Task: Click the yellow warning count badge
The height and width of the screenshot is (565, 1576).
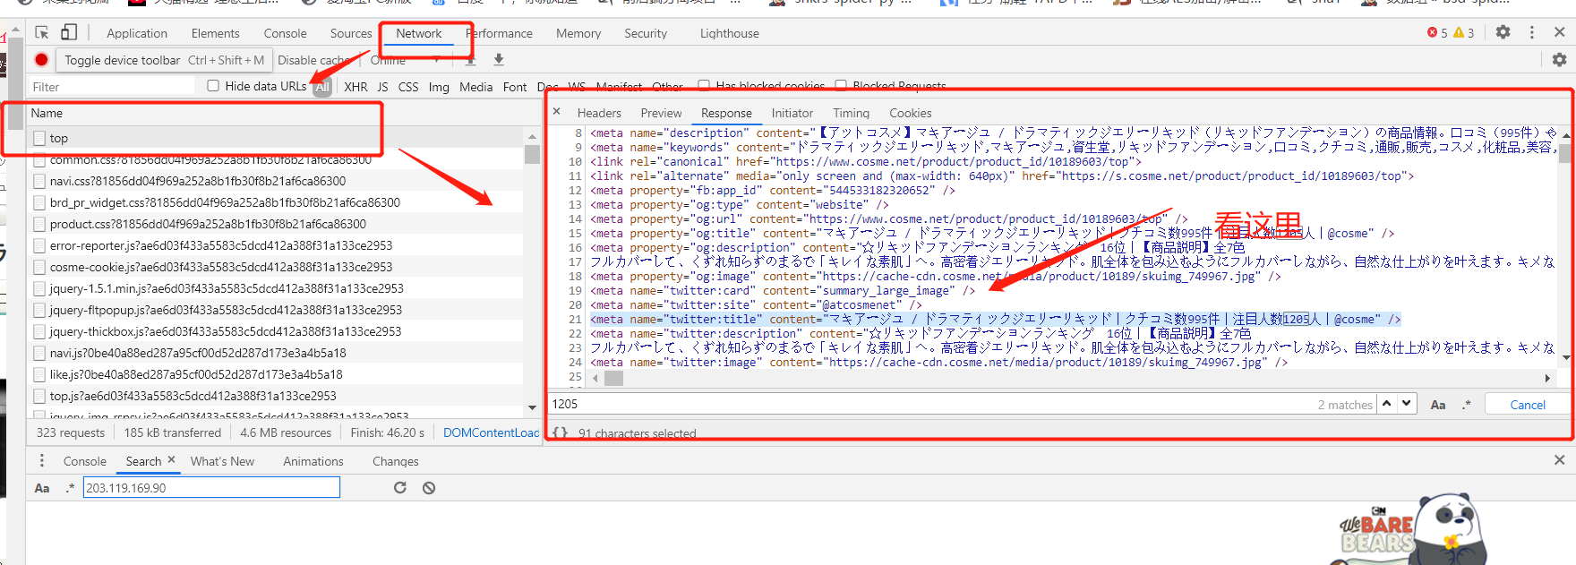Action: [x=1464, y=32]
